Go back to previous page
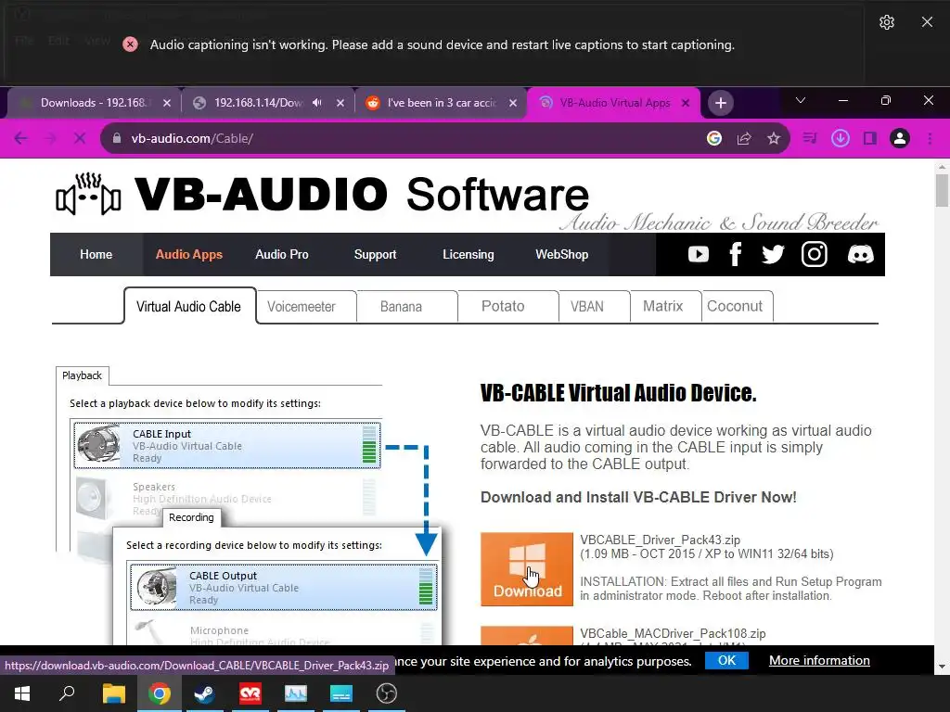Image resolution: width=950 pixels, height=712 pixels. (x=20, y=138)
